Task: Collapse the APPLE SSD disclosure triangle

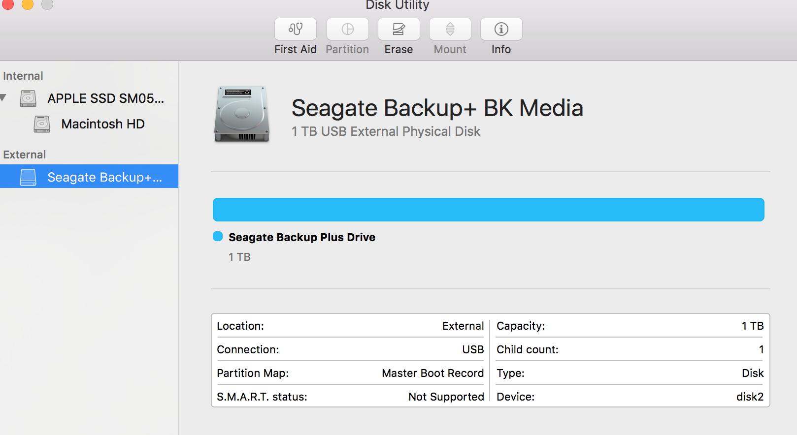Action: point(3,98)
